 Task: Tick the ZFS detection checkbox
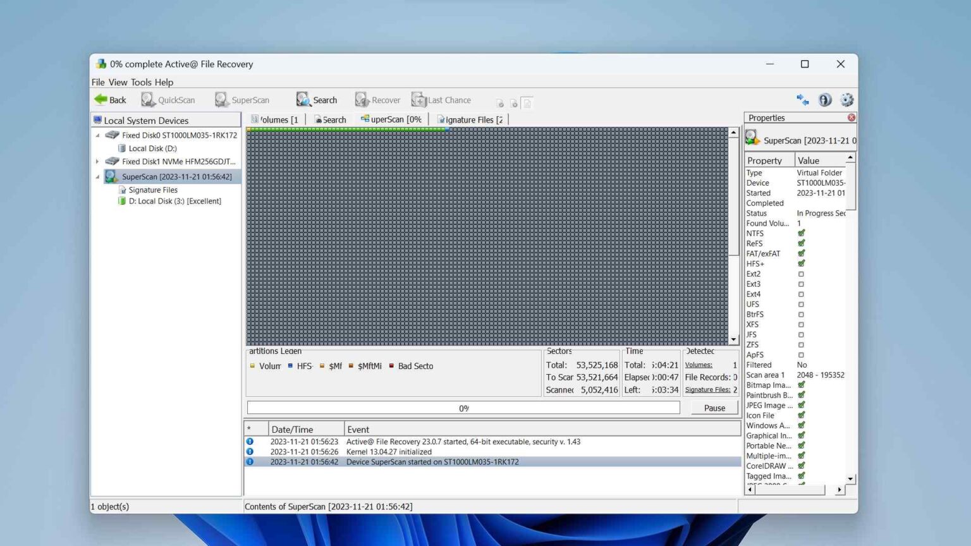click(x=801, y=344)
